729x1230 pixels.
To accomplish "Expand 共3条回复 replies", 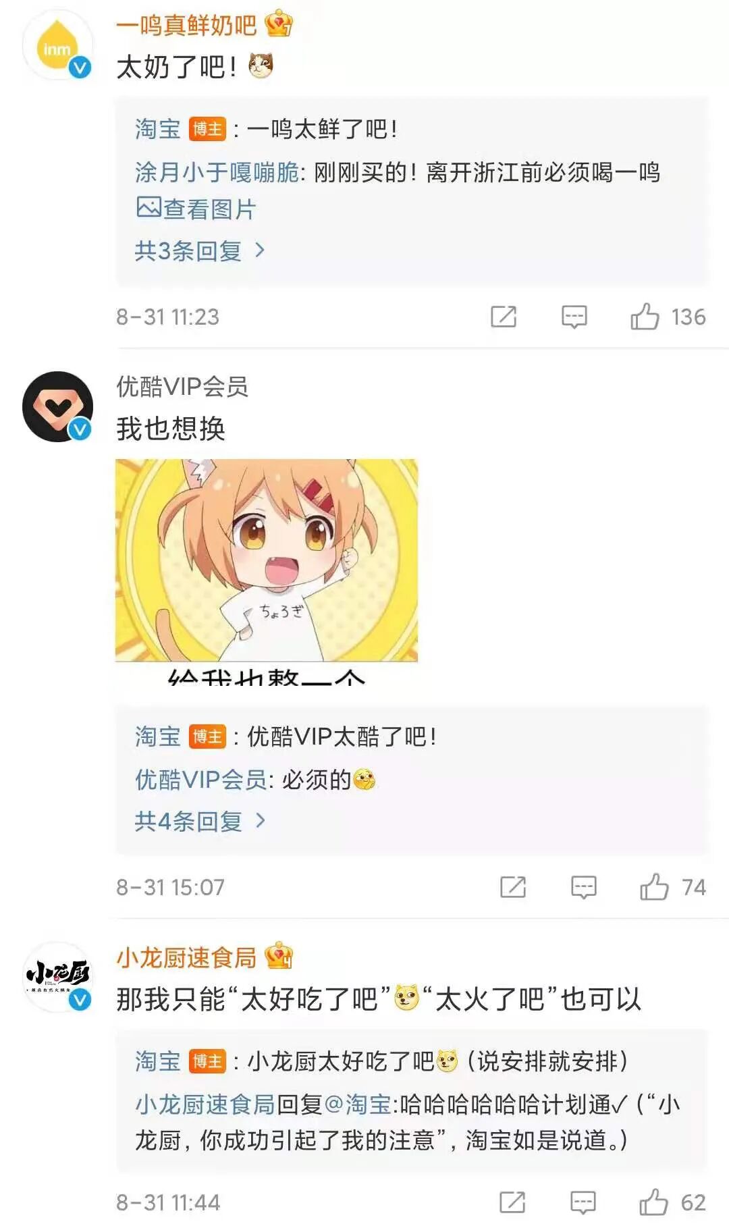I will [200, 250].
